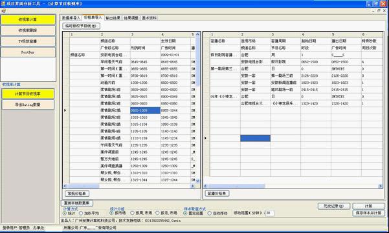Open 历史记录 history button
389x233 pixels.
tap(334, 206)
